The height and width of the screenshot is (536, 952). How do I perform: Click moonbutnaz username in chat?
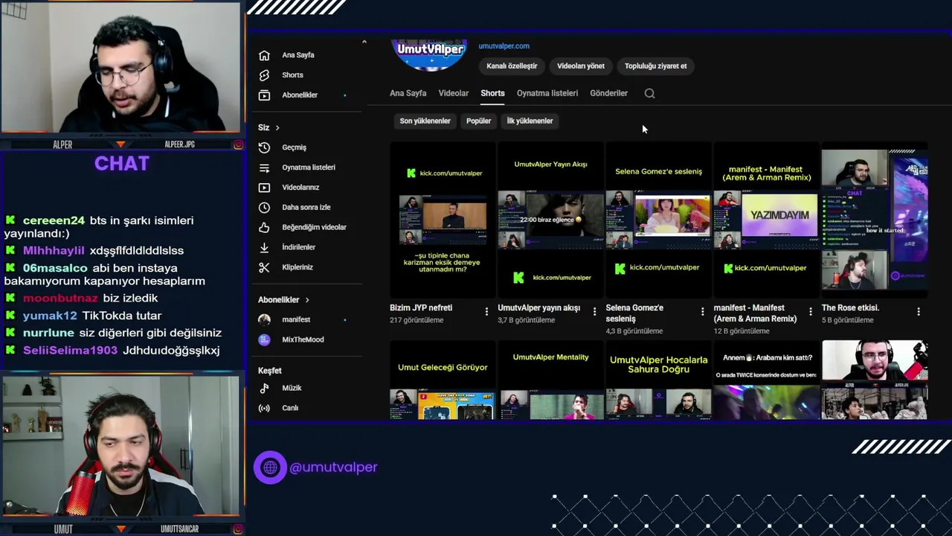60,299
